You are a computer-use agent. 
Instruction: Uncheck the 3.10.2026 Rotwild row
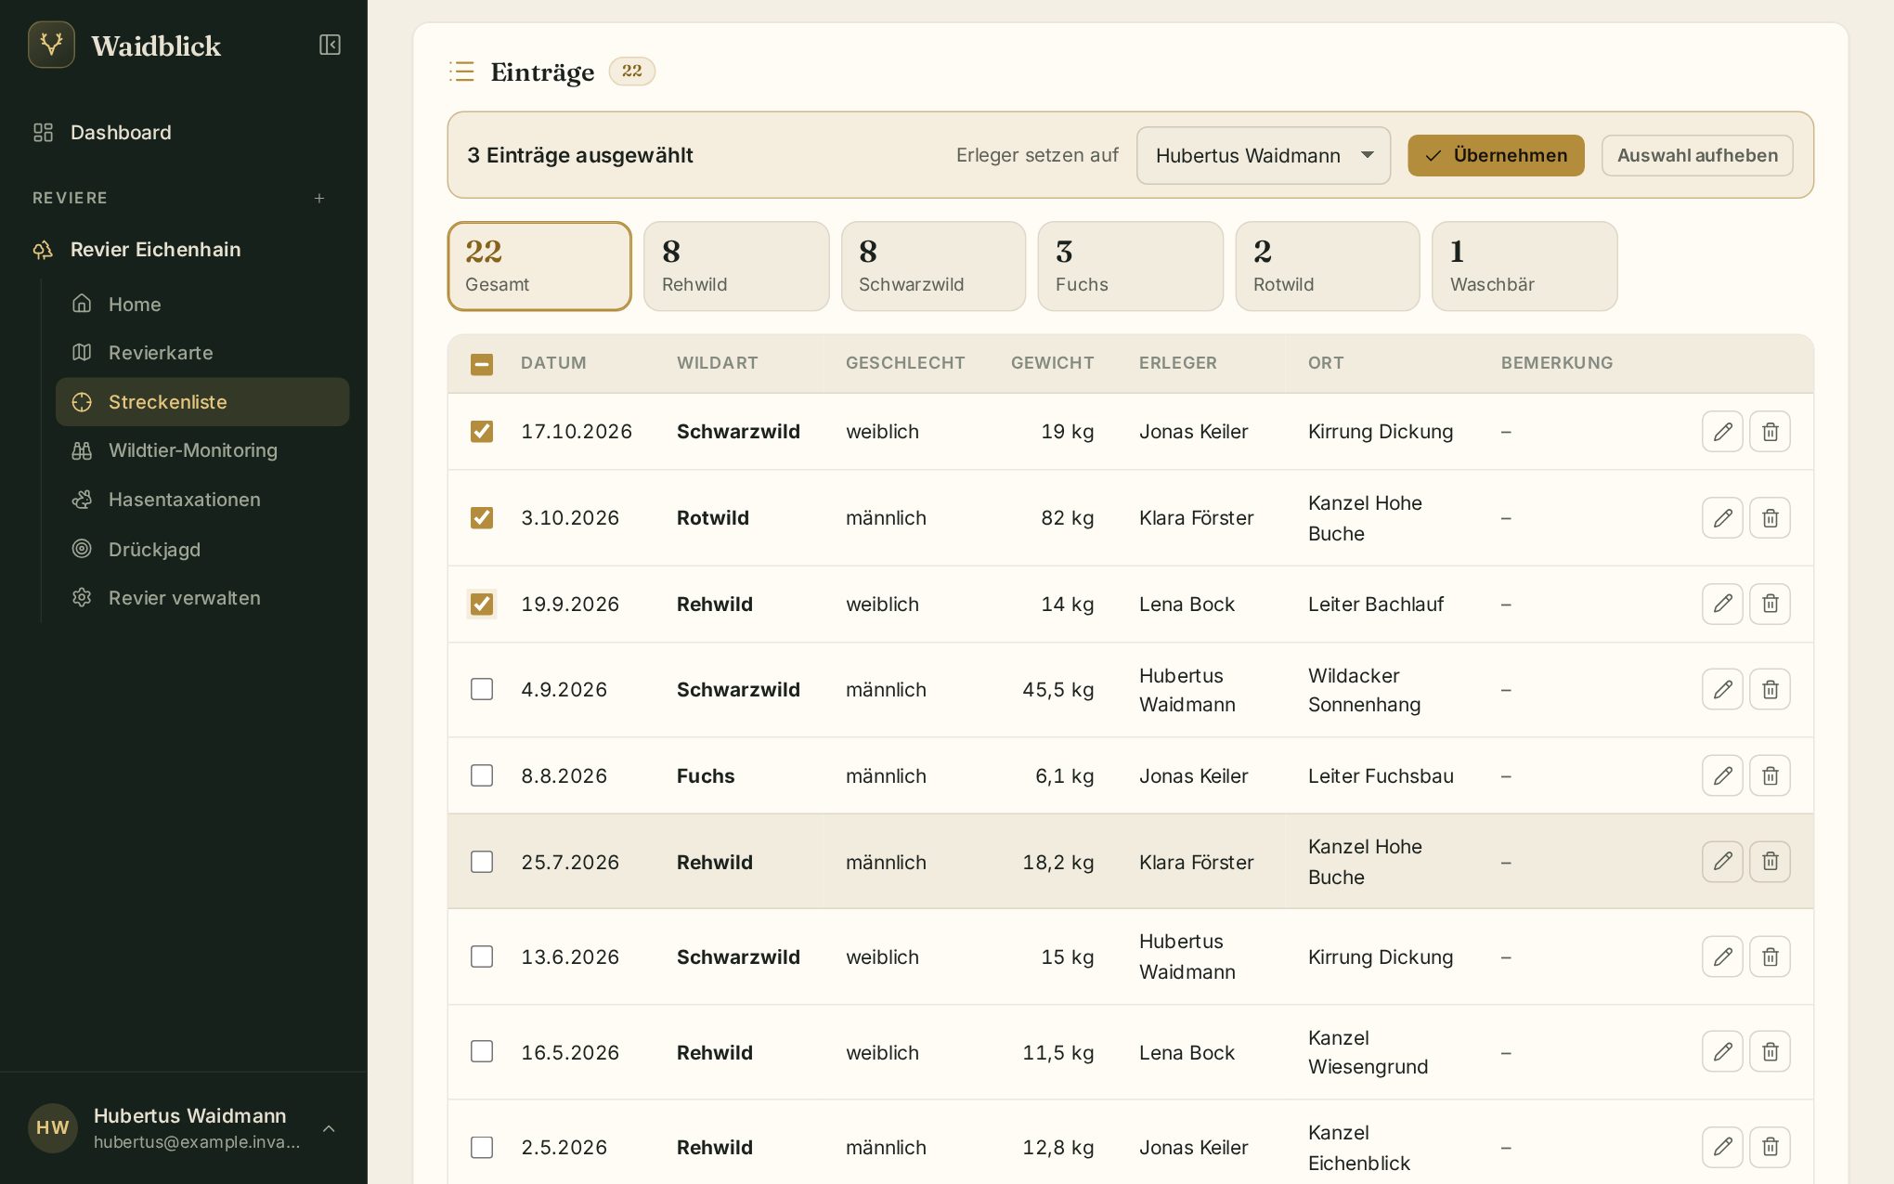[482, 517]
